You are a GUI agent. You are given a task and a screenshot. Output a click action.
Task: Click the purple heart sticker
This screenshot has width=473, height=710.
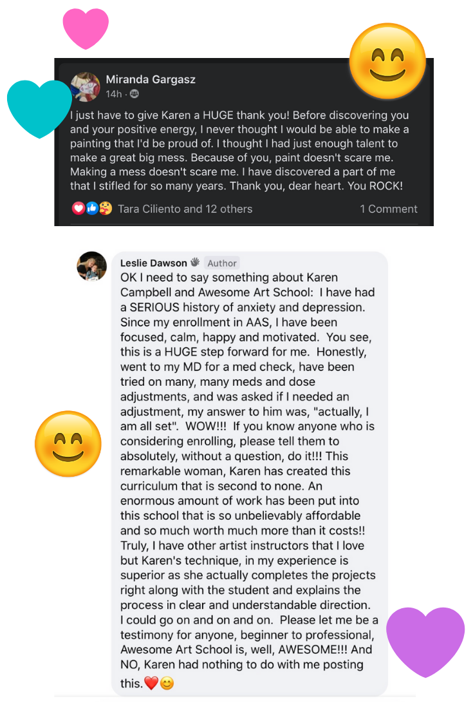tap(425, 642)
